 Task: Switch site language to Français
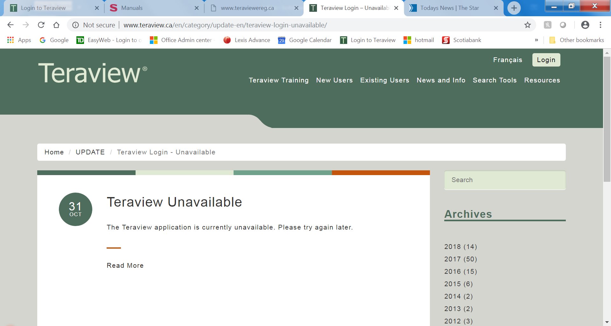point(508,60)
